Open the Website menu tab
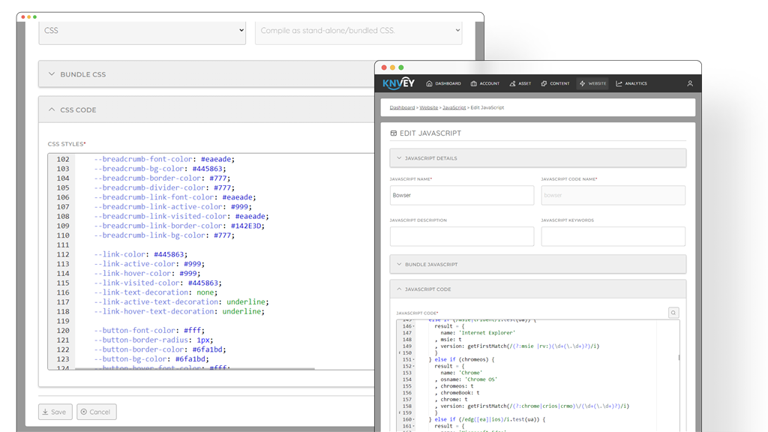Screen dimensions: 768x432 pos(592,83)
